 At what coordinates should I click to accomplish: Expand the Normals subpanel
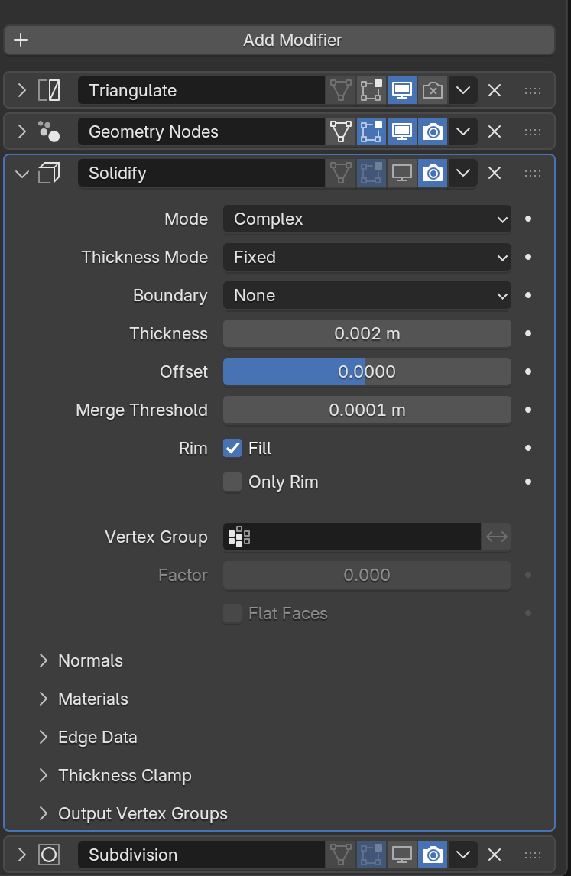[x=90, y=661]
